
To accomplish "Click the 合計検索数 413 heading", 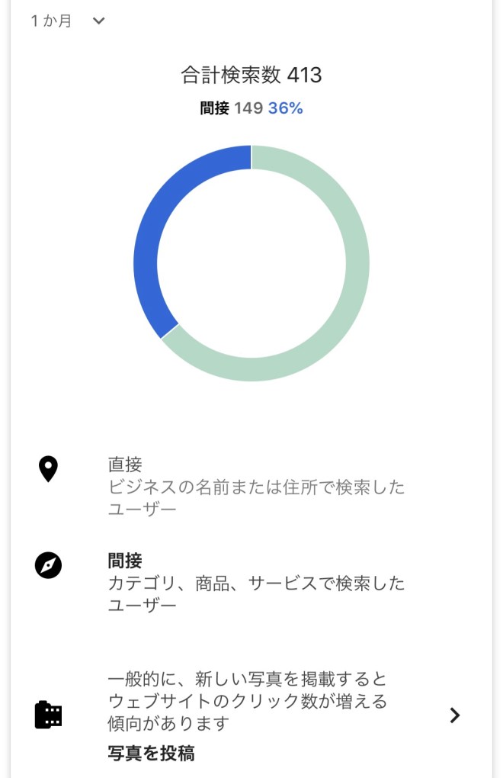I will [x=251, y=75].
